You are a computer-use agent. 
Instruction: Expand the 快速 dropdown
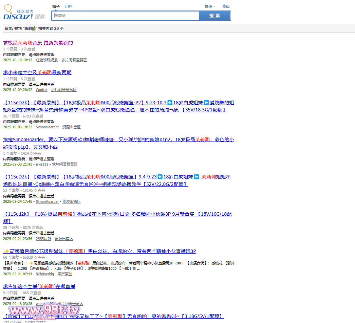pyautogui.click(x=210, y=6)
